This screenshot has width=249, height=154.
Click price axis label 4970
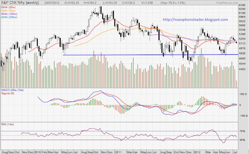[242, 48]
